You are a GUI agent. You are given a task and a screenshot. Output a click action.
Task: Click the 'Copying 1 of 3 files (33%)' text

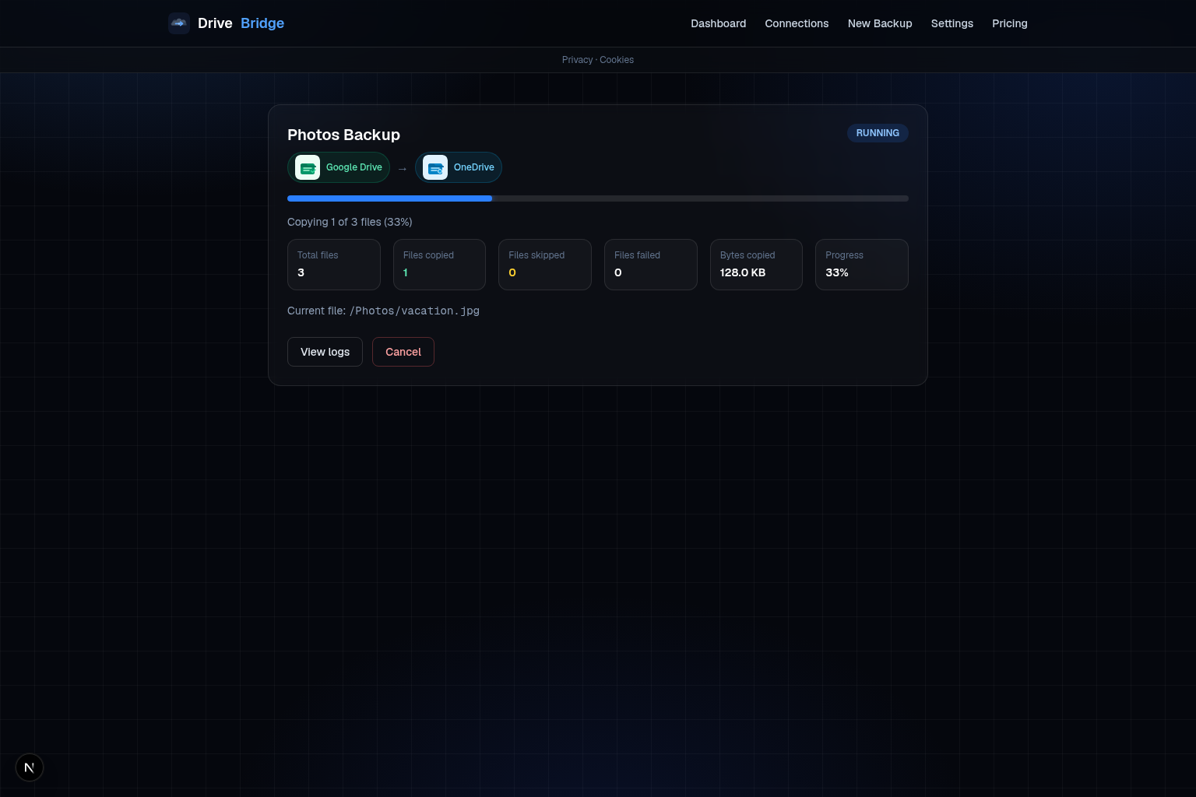coord(350,222)
